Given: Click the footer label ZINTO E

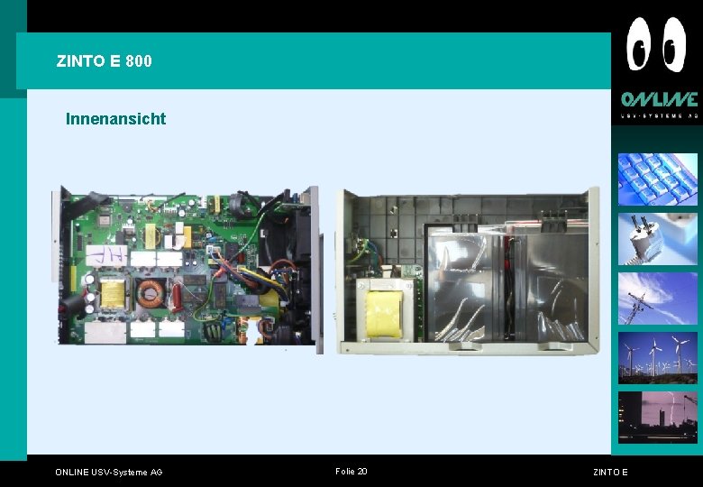Looking at the screenshot, I should pyautogui.click(x=610, y=472).
